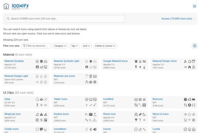200x133 pixels.
Task: Click the crop icon in Boxicons
Action: tap(185, 105)
